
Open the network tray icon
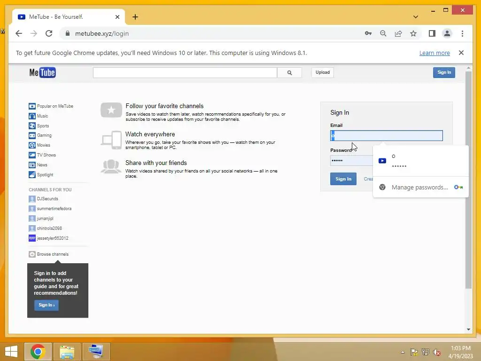click(x=426, y=352)
